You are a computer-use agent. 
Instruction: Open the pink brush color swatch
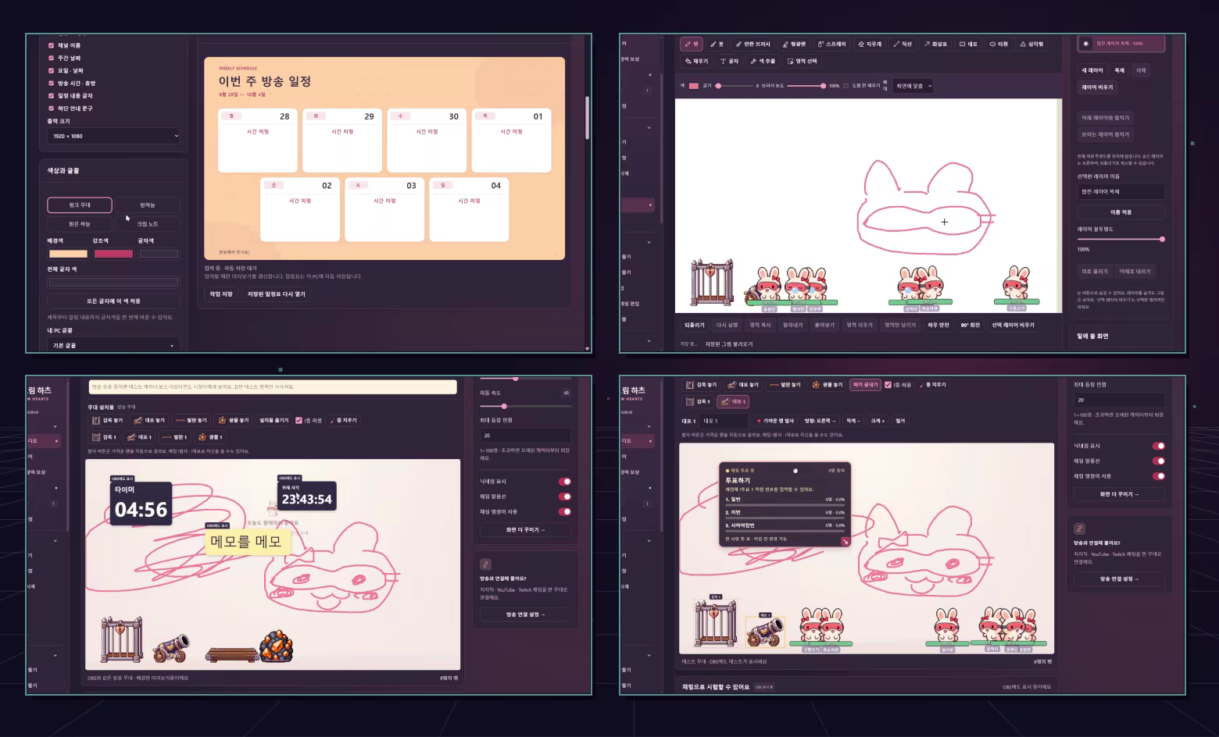pos(693,86)
